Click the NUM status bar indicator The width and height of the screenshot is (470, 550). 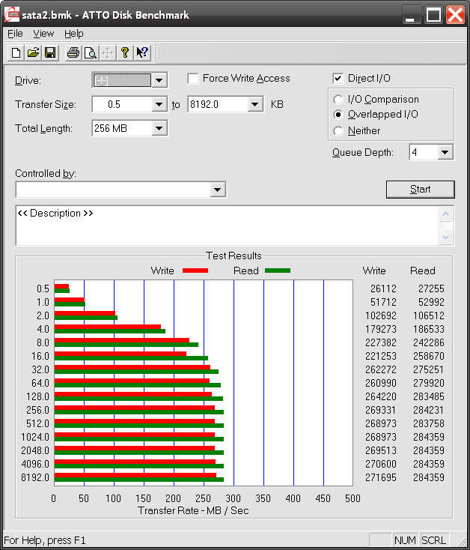click(405, 540)
